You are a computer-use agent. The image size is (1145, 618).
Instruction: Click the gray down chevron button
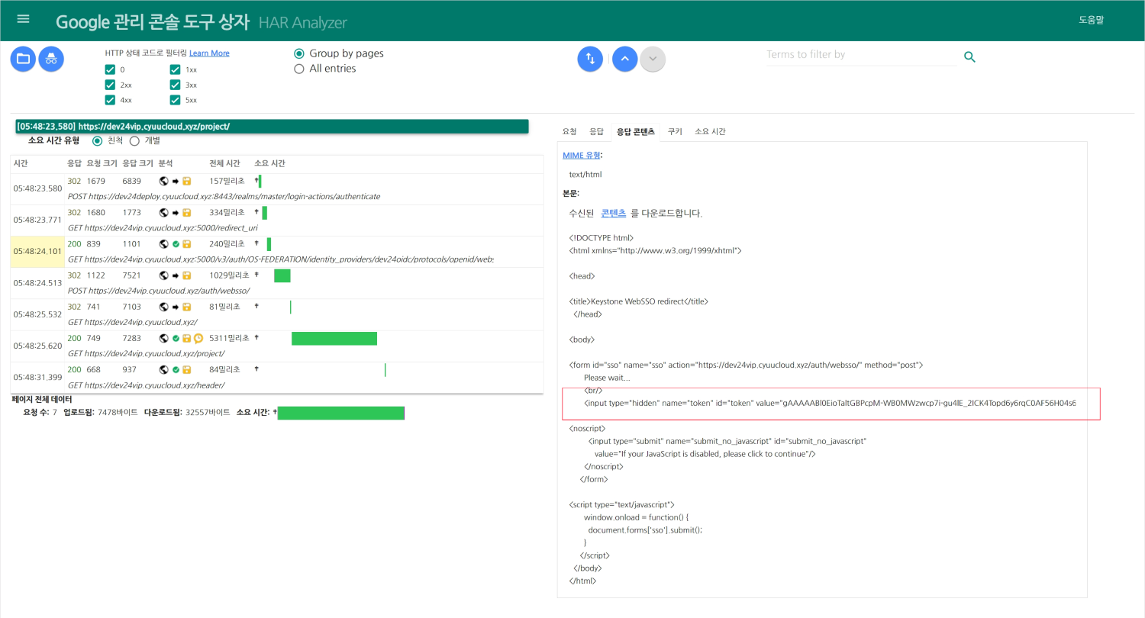pyautogui.click(x=653, y=59)
